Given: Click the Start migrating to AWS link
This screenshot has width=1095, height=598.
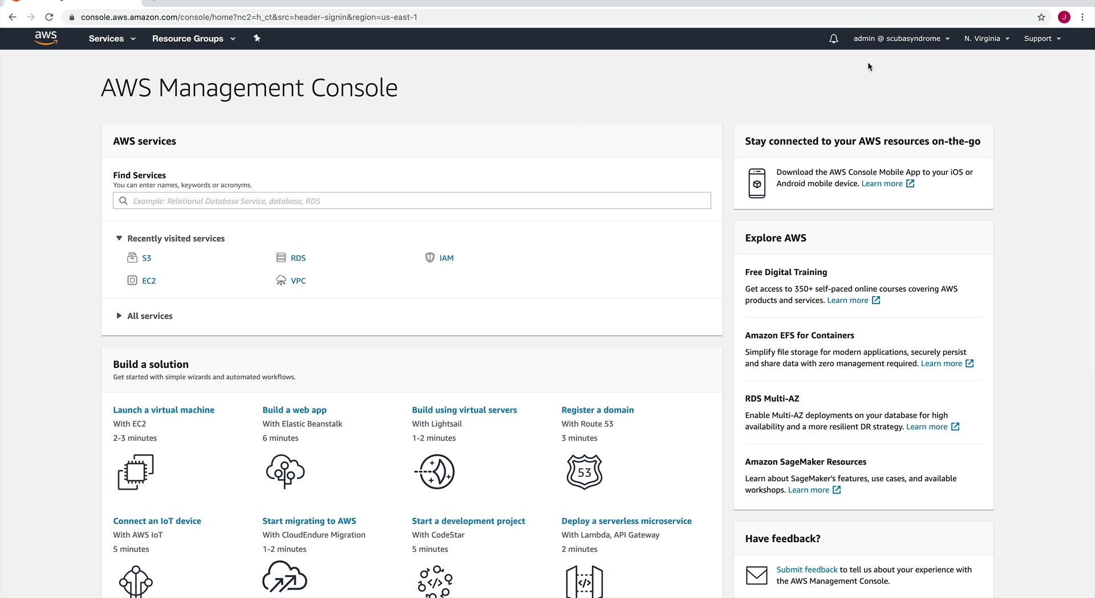Looking at the screenshot, I should pos(309,521).
